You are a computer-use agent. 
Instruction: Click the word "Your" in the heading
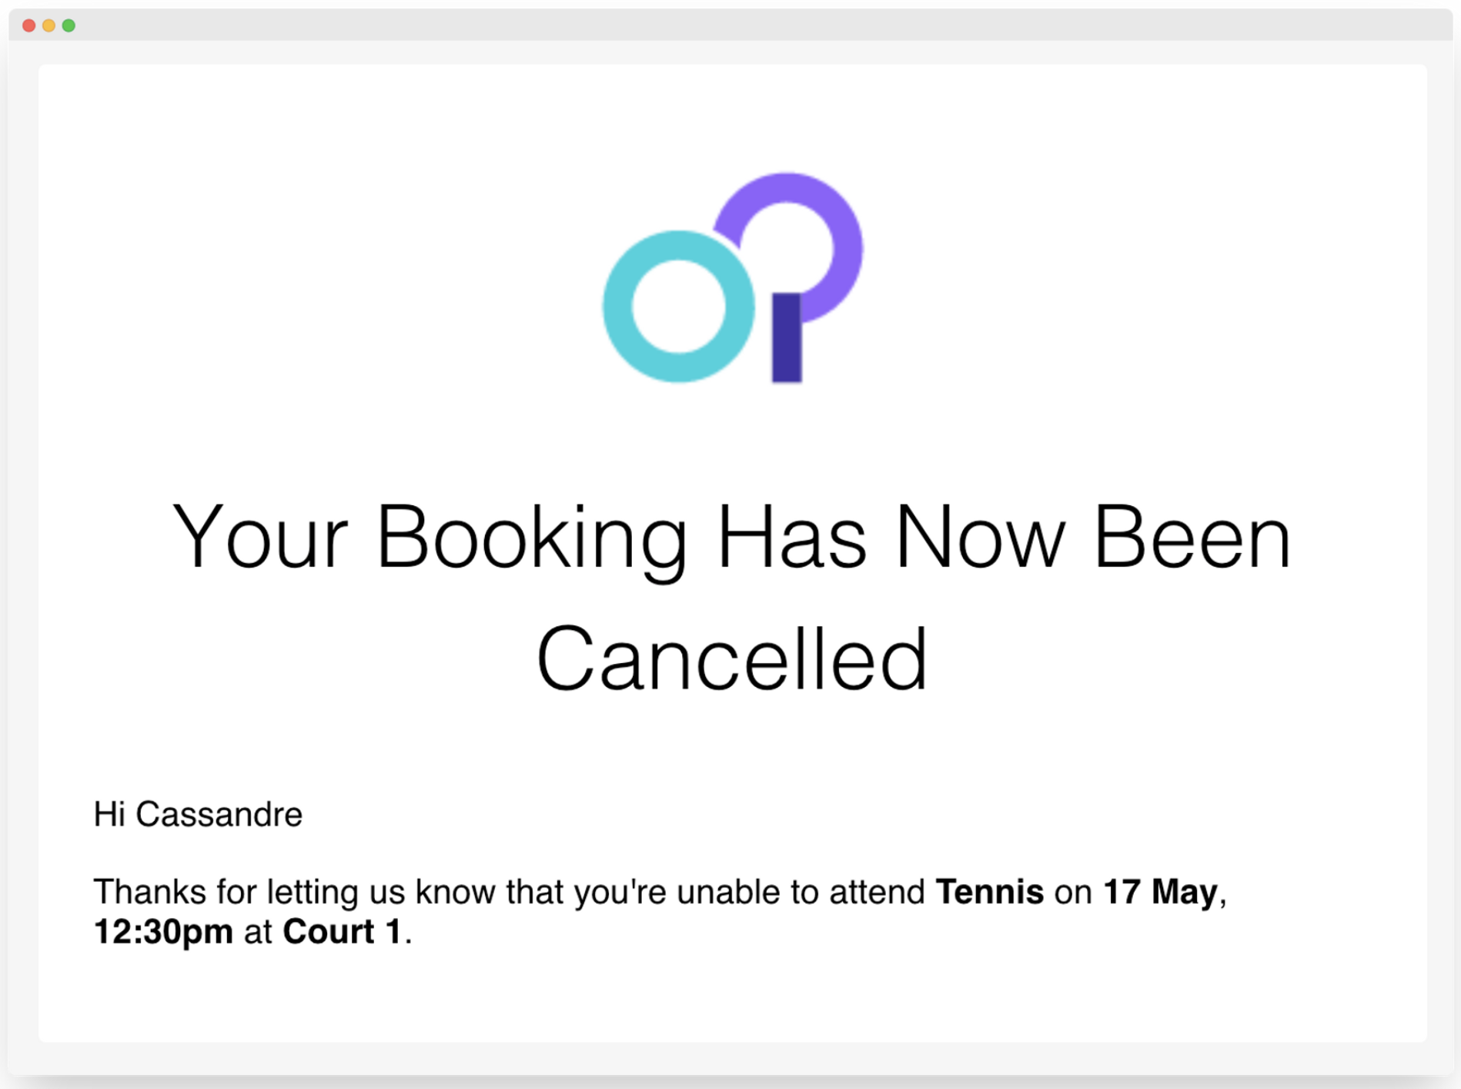(x=260, y=537)
